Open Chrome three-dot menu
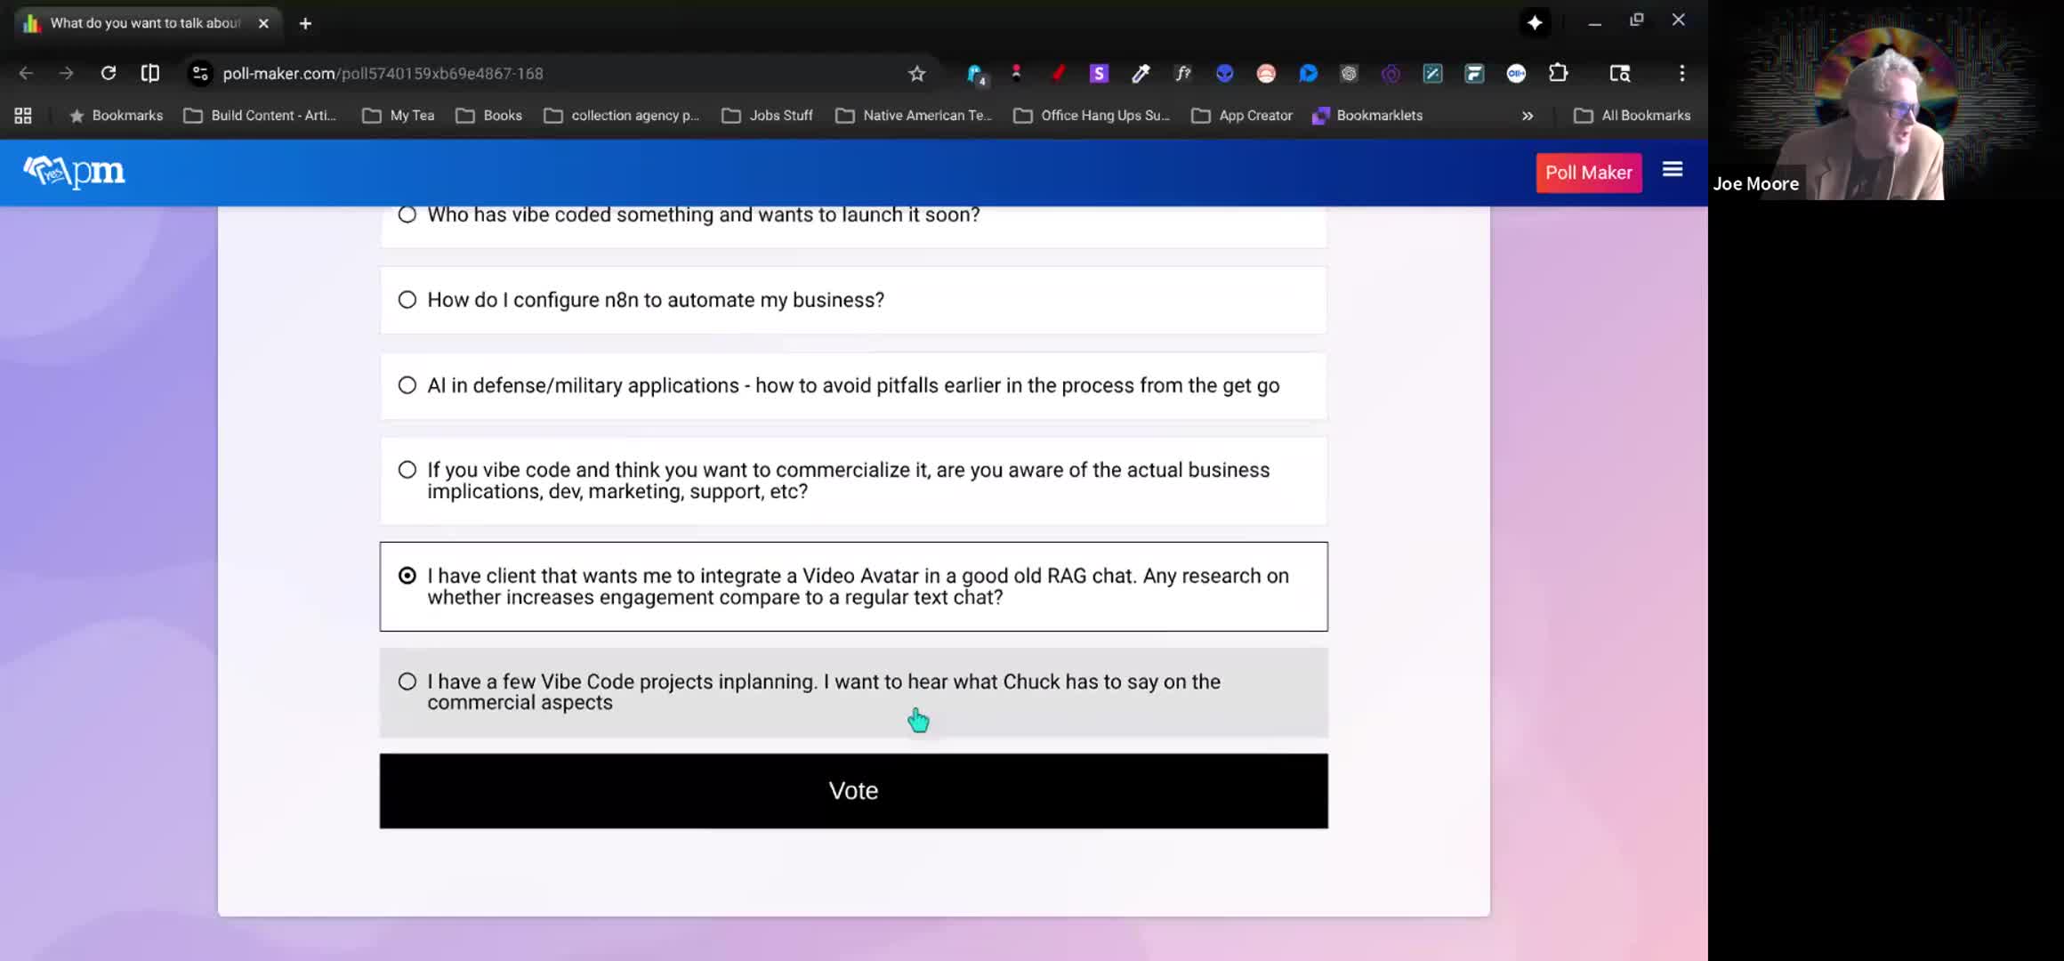The height and width of the screenshot is (961, 2064). [1681, 74]
